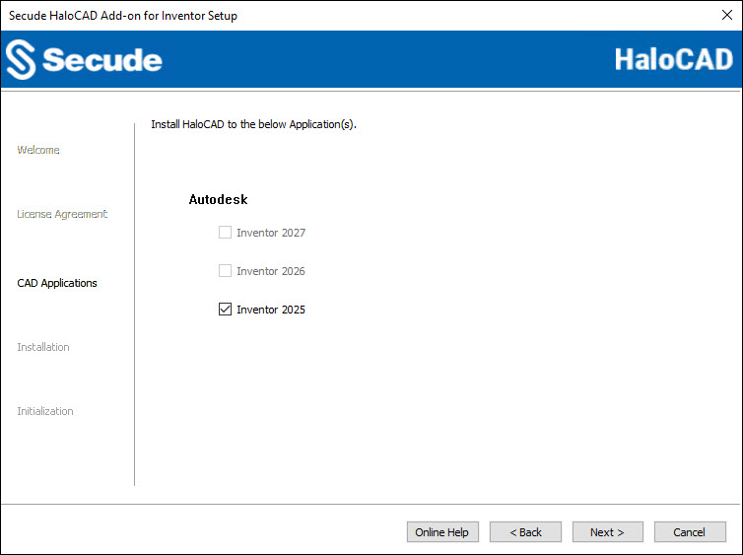This screenshot has width=743, height=555.
Task: Click the 'Secude HaloCAD Add-on for Inventor Setup' window title
Action: (123, 16)
